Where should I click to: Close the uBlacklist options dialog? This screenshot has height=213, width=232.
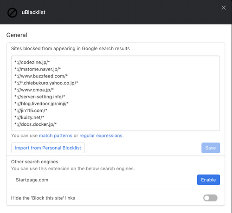point(224,7)
